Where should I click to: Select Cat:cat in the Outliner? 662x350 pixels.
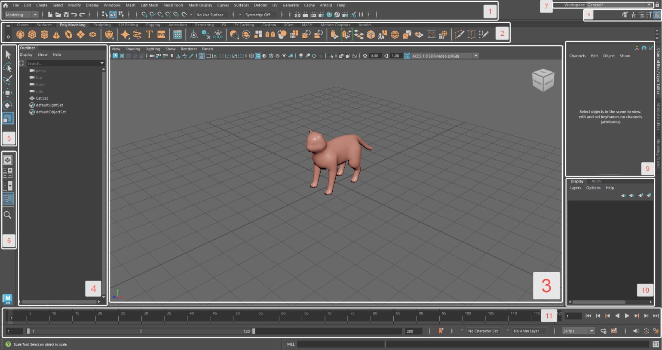[42, 98]
